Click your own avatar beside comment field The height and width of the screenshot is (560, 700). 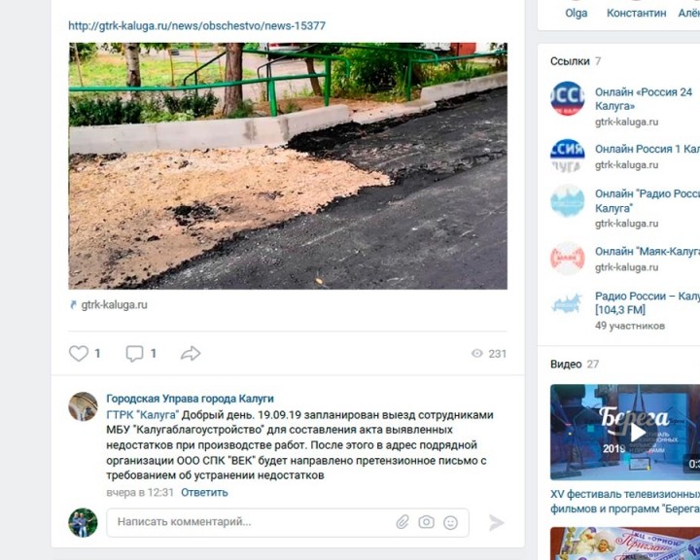tap(83, 522)
